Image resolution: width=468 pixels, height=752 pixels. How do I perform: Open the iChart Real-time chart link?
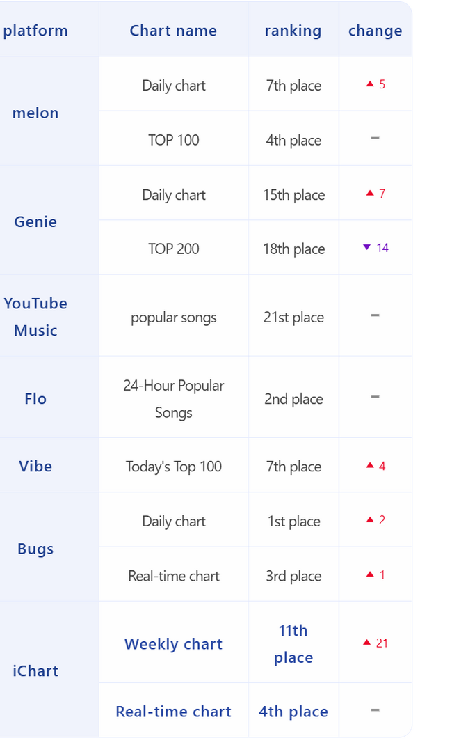coord(173,711)
